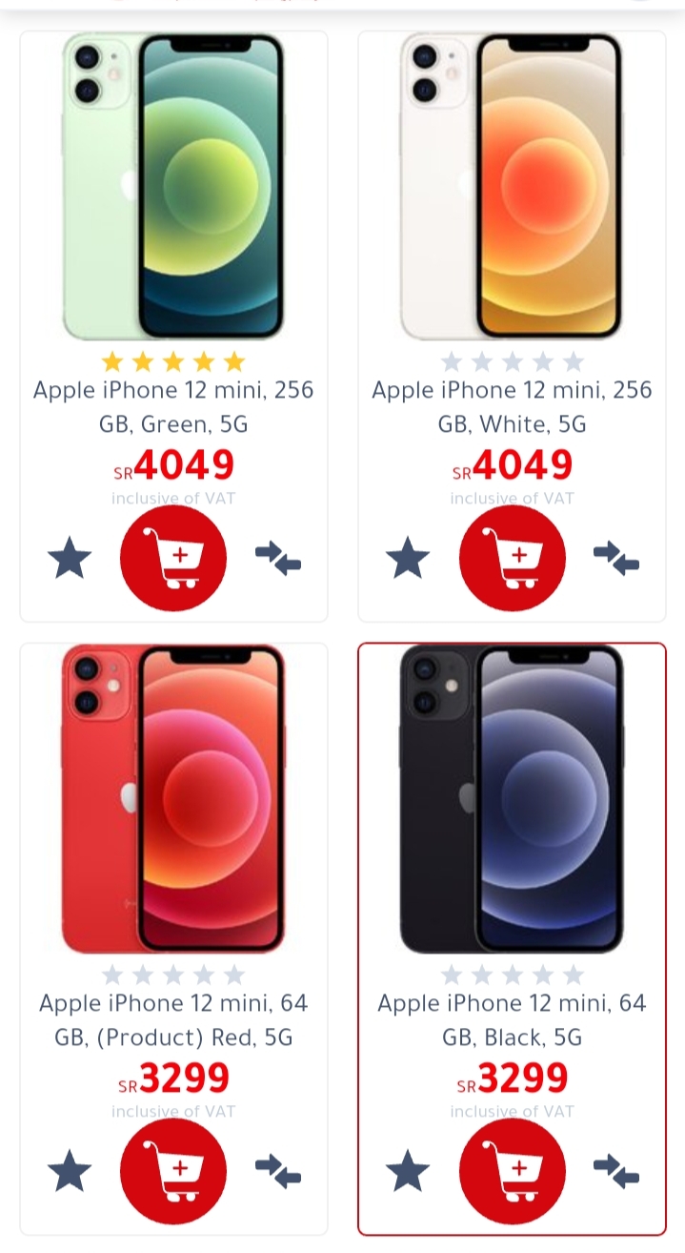
Task: Open Apple iPhone 12 mini (Product) Red link
Action: 173,1020
